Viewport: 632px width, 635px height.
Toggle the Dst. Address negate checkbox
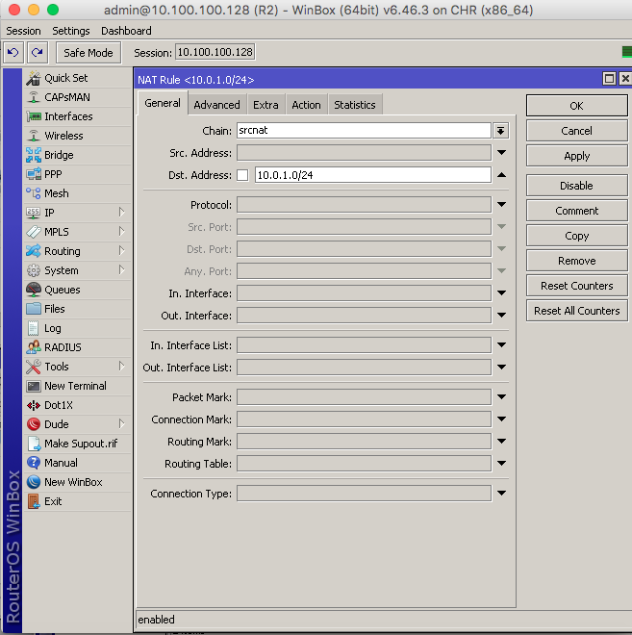coord(242,175)
